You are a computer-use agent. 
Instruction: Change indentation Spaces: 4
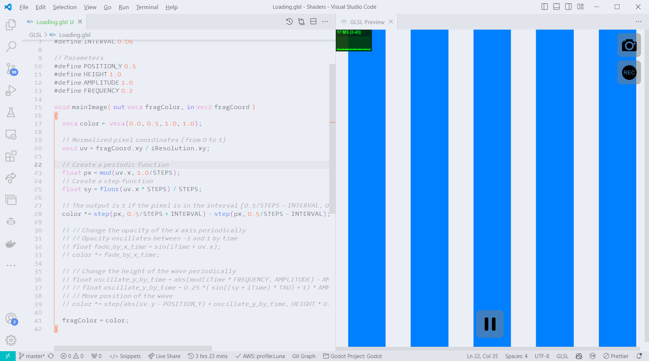516,356
